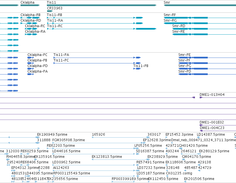Pick protein Tis11-PC
This screenshot has height=183, width=236.
[97, 63]
